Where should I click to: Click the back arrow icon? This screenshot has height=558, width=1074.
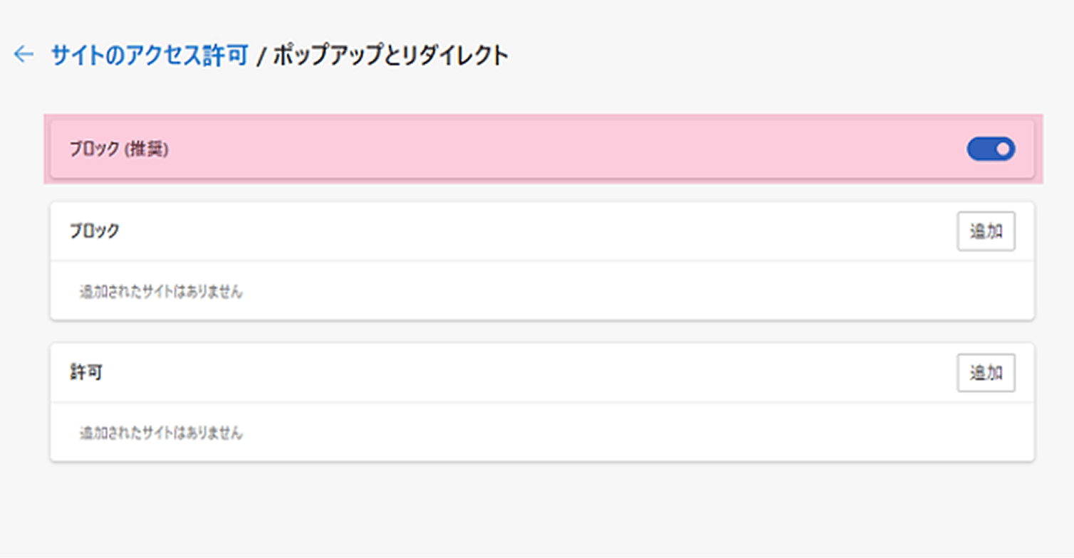(24, 55)
